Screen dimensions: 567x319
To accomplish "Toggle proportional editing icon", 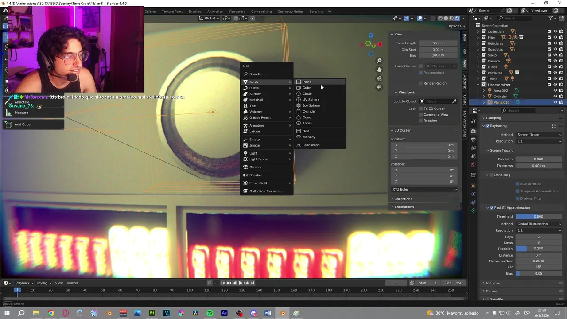I will coord(252,18).
